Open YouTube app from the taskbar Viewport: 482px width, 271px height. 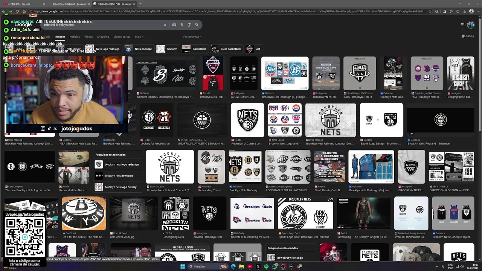(x=250, y=266)
